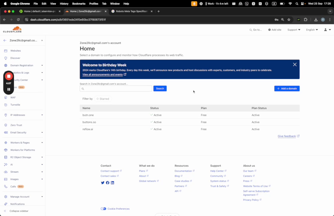The width and height of the screenshot is (334, 216).
Task: Close the Birthday Week banner
Action: (x=295, y=64)
